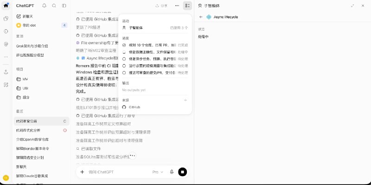The height and width of the screenshot is (185, 371).
Task: Open the File ownership step line
Action: tap(97, 43)
